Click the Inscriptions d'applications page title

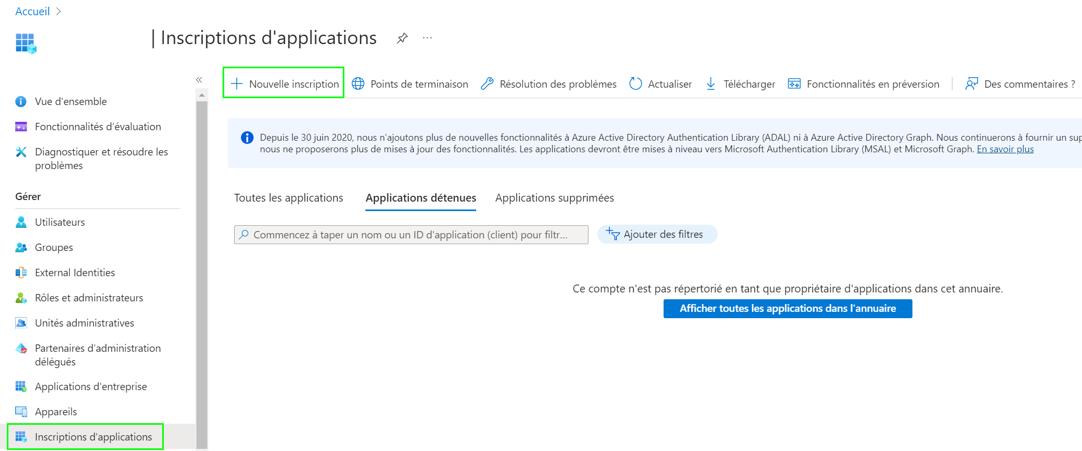coord(269,38)
